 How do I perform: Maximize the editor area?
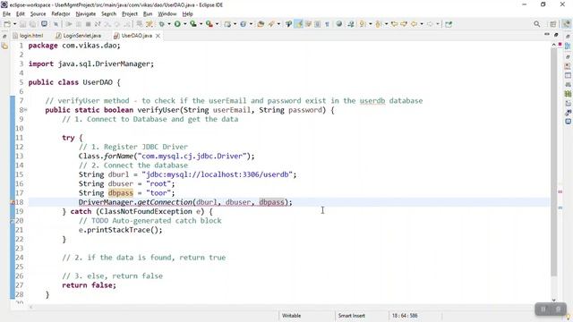tap(556, 34)
